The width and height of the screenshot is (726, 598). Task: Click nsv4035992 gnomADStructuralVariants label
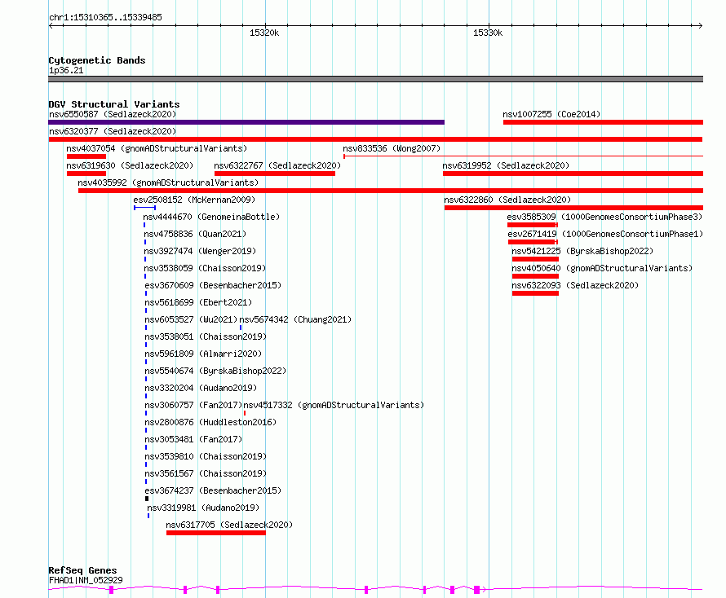tap(168, 182)
